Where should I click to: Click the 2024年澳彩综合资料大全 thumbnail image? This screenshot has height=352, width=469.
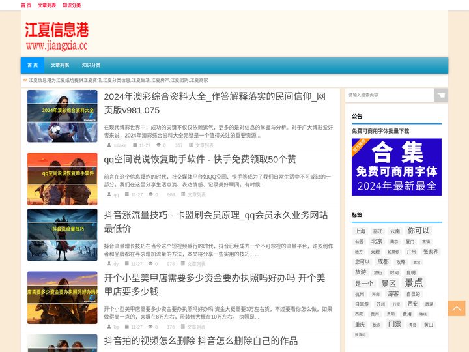tap(63, 116)
